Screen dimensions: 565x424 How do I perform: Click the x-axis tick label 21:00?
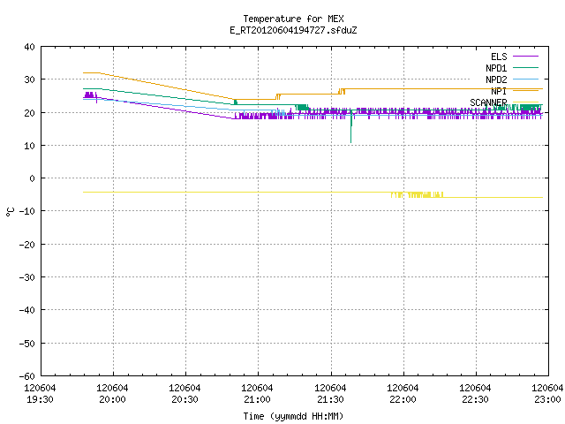(x=257, y=399)
